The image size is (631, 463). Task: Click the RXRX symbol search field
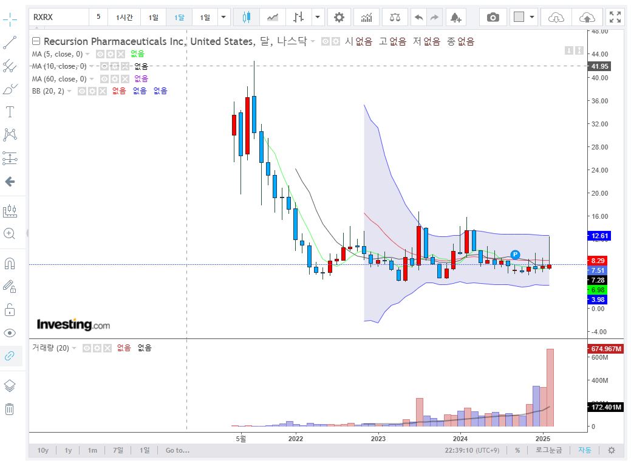(59, 17)
